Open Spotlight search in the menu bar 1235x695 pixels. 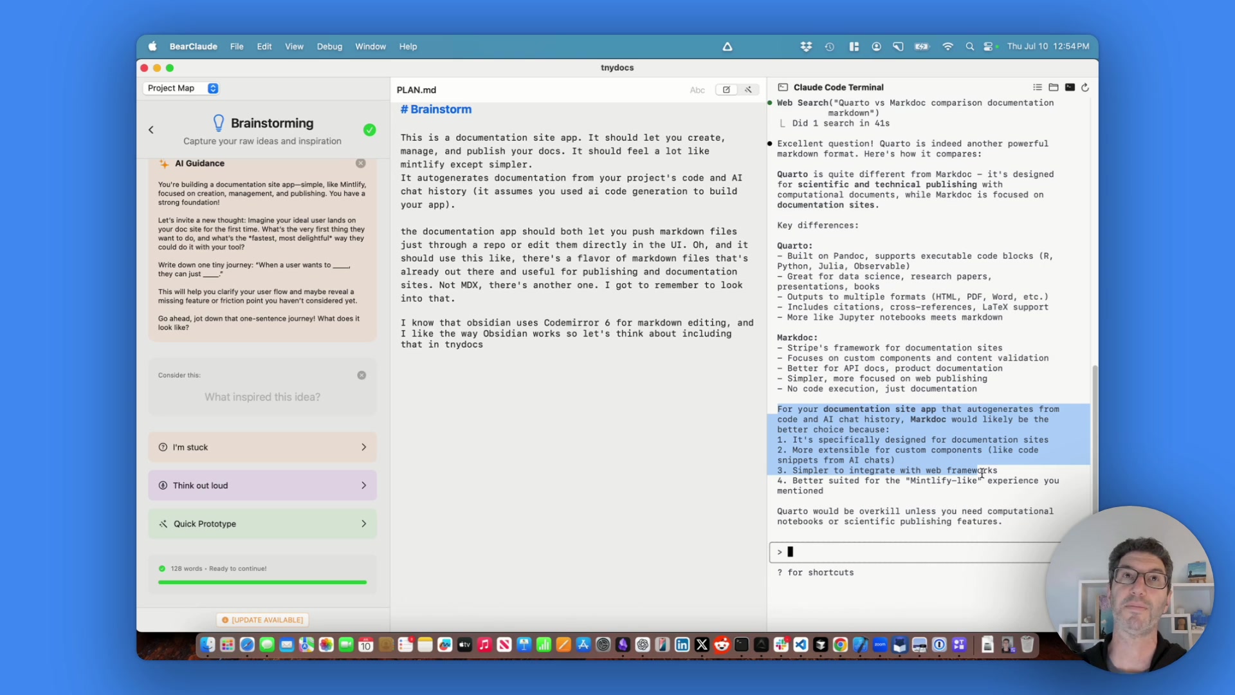(969, 46)
